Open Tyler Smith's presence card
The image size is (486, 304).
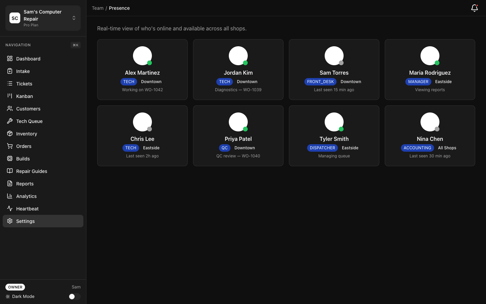(x=334, y=136)
